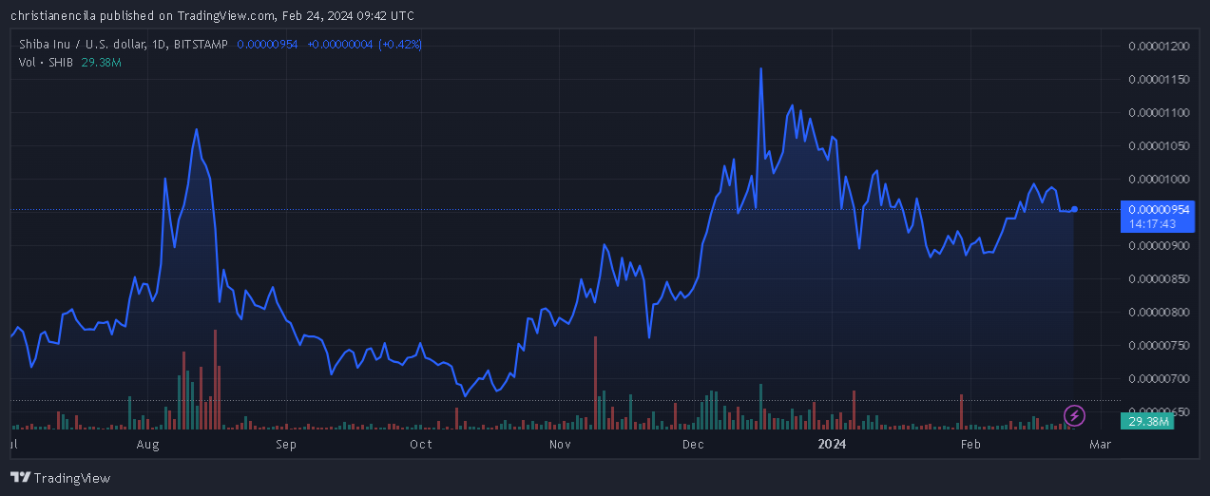Select the blue 0.00000954 current price tag
The height and width of the screenshot is (496, 1210).
click(x=1156, y=209)
